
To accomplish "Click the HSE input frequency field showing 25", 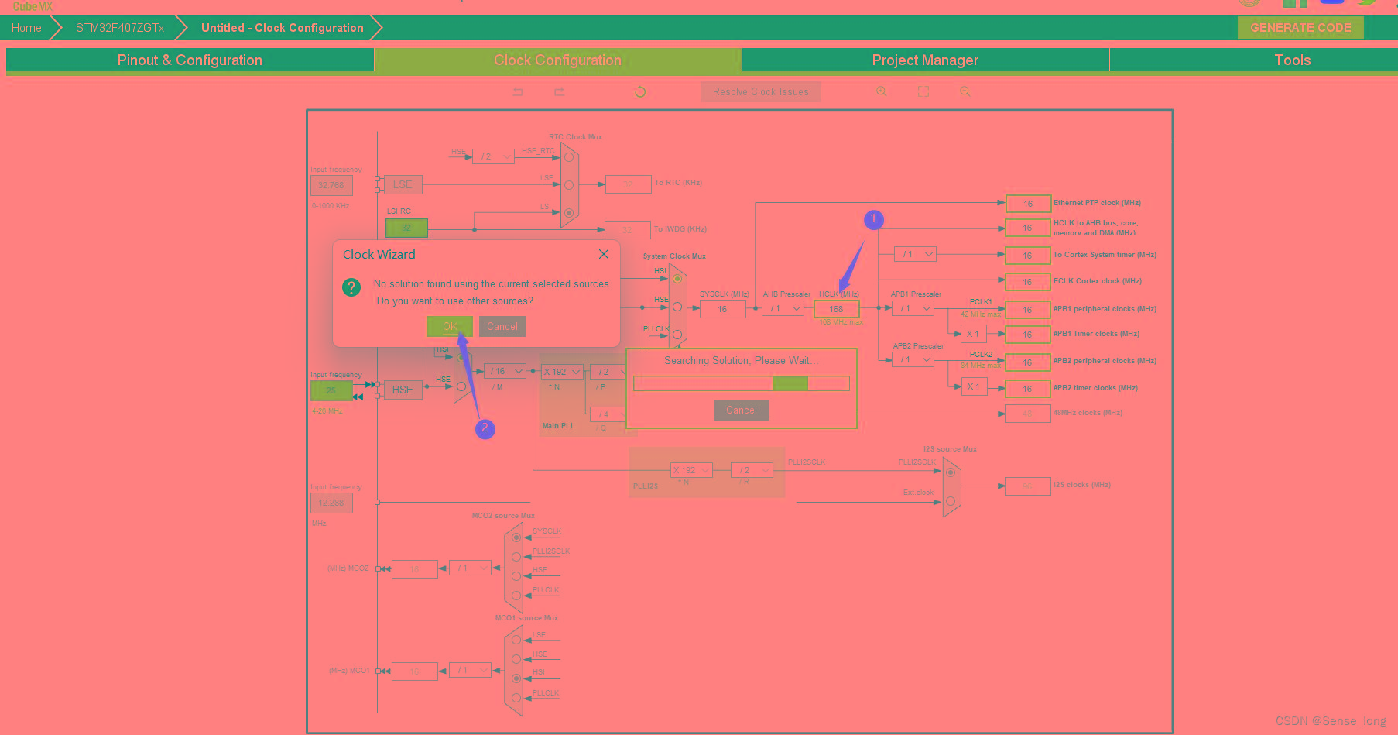I will (331, 390).
